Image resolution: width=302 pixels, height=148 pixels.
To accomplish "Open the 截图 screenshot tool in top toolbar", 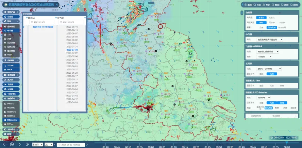I will click(276, 5).
